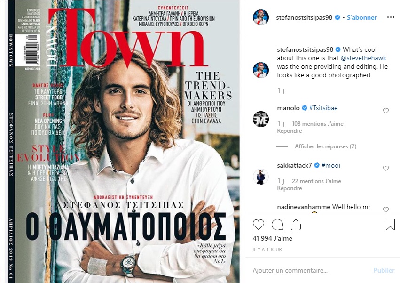Share the post using the share icon
Viewport: 400px width, 283px height.
click(296, 225)
